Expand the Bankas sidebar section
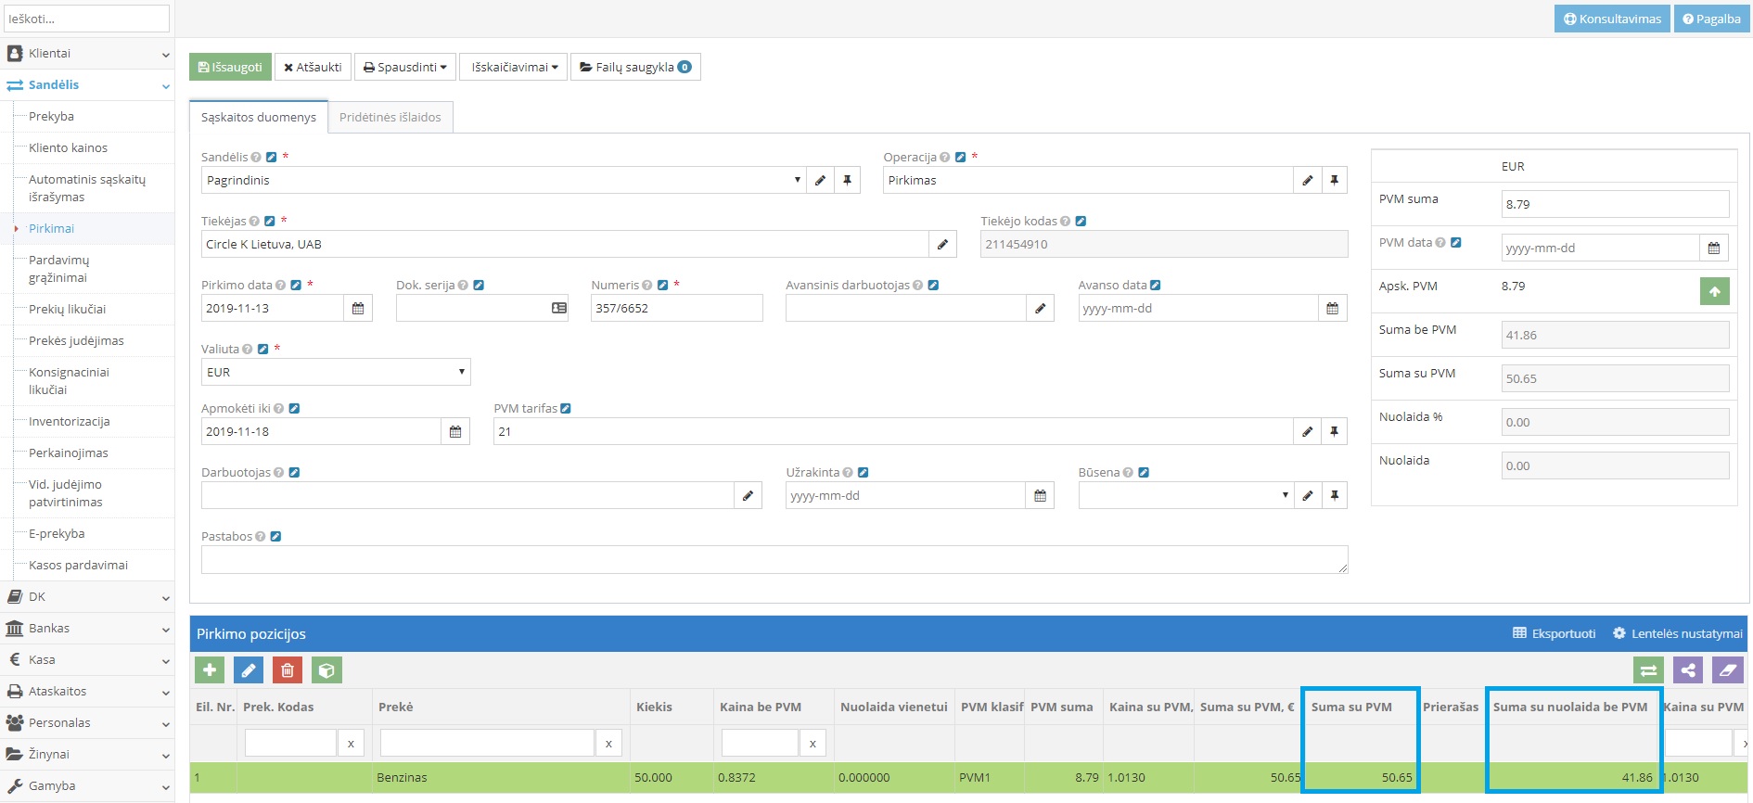 [87, 629]
